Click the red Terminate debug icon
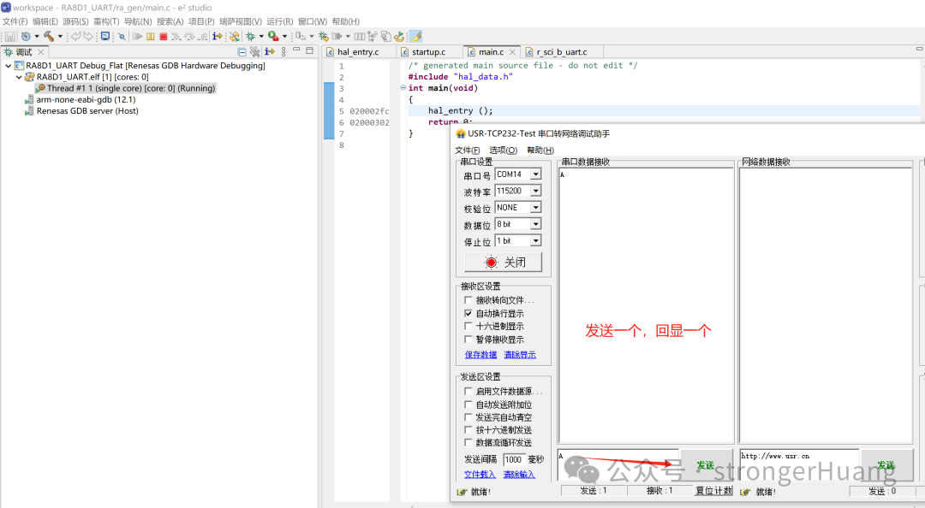This screenshot has width=925, height=508. tap(164, 36)
